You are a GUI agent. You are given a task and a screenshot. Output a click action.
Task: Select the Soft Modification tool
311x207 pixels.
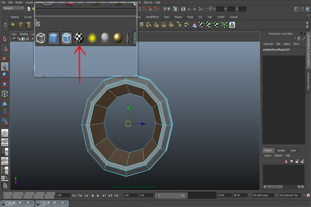coord(5,103)
